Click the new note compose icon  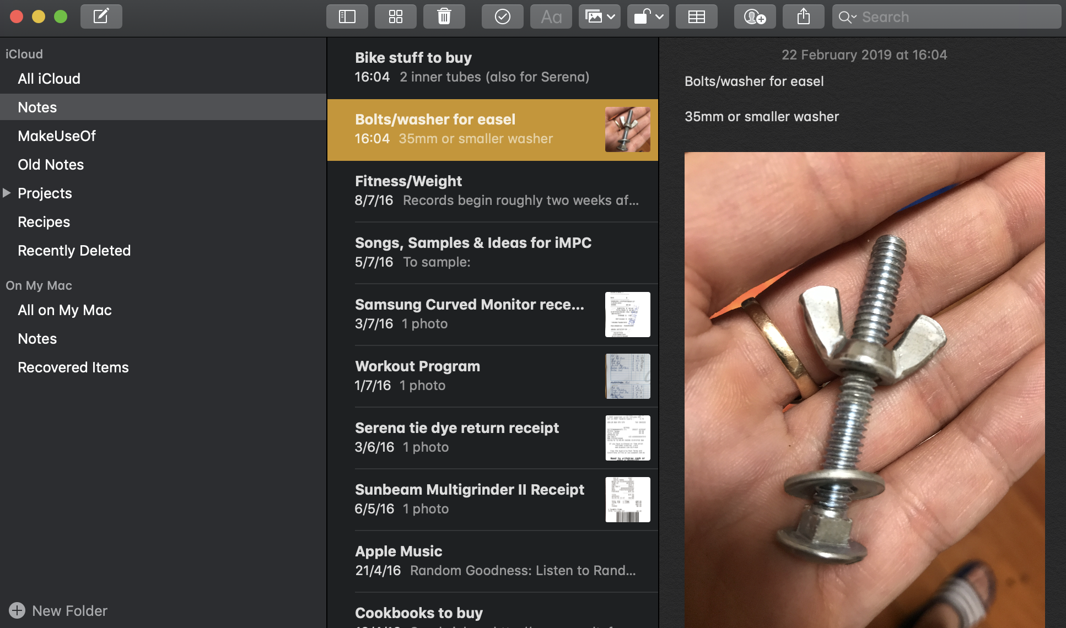100,17
